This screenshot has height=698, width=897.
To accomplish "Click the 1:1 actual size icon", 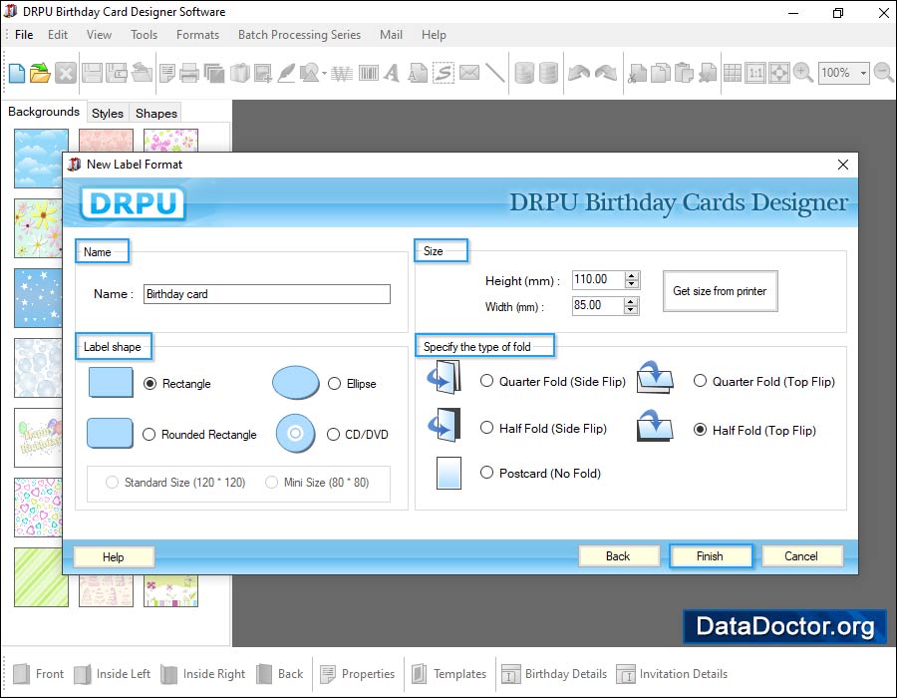I will pyautogui.click(x=755, y=73).
